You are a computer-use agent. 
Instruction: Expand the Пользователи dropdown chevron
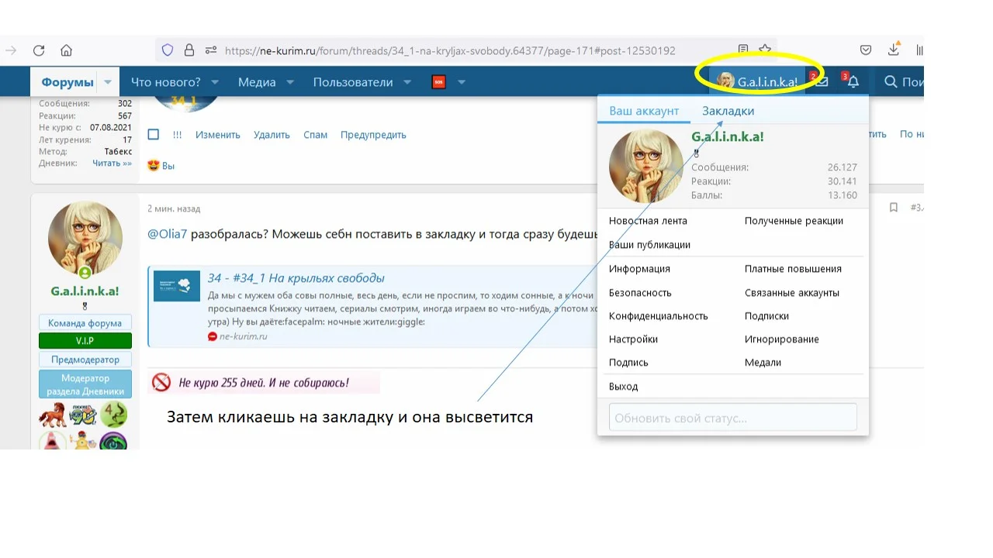[407, 81]
